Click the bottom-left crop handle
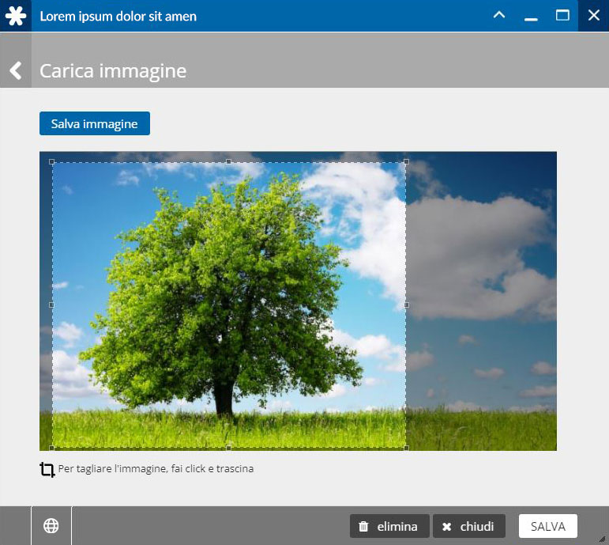 [51, 448]
